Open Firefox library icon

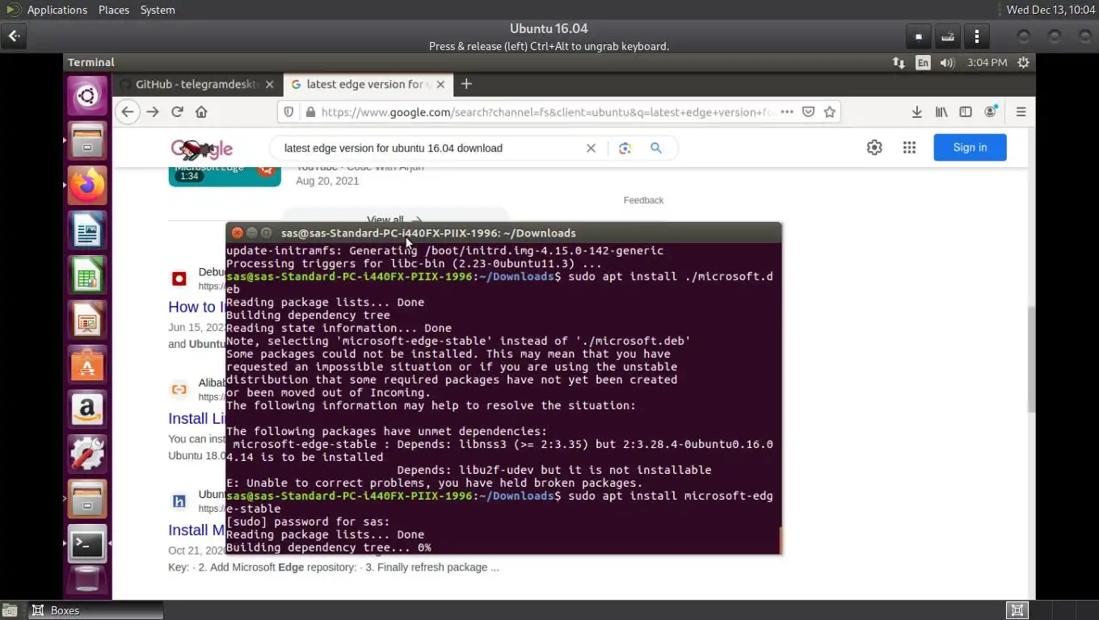941,112
